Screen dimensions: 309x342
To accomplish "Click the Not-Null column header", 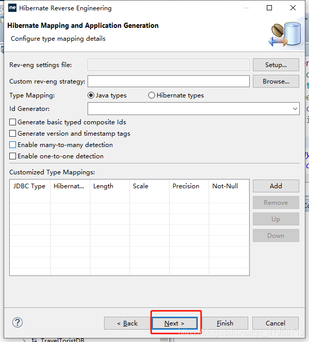I will click(229, 186).
